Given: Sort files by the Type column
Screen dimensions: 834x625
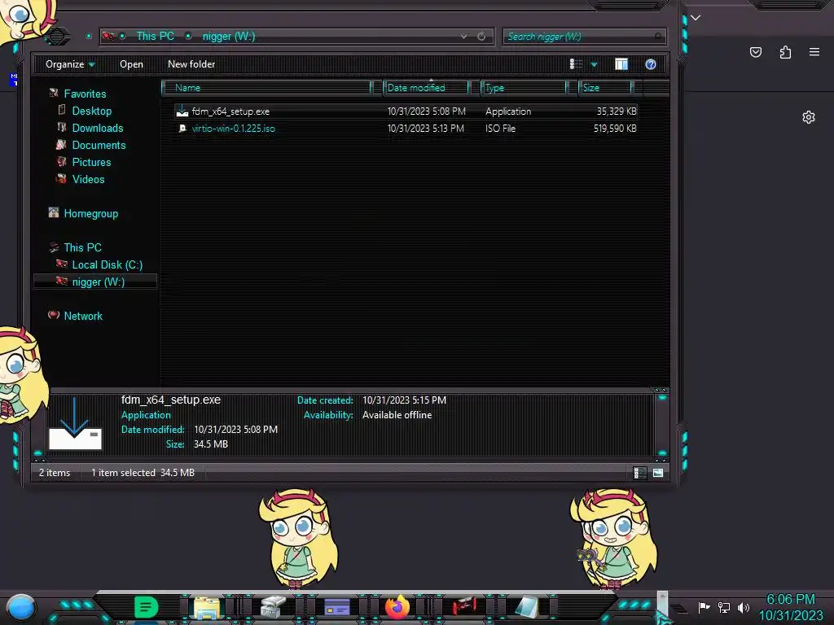Looking at the screenshot, I should (525, 88).
